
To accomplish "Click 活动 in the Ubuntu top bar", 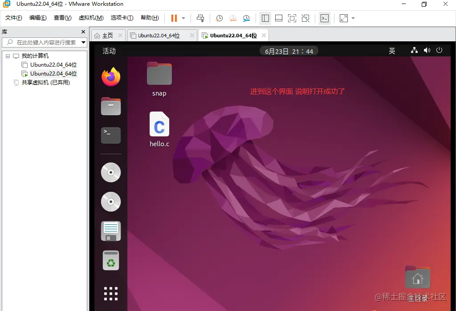I will click(109, 51).
